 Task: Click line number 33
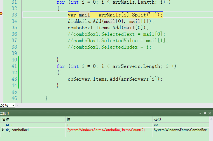[x=14, y=15]
